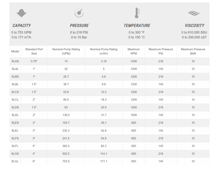
Task: Click the capacity funnel arrow icon
Action: coord(22,13)
